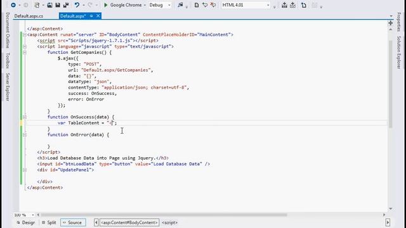Collapse the GetCompanies function outline

pyautogui.click(x=24, y=53)
